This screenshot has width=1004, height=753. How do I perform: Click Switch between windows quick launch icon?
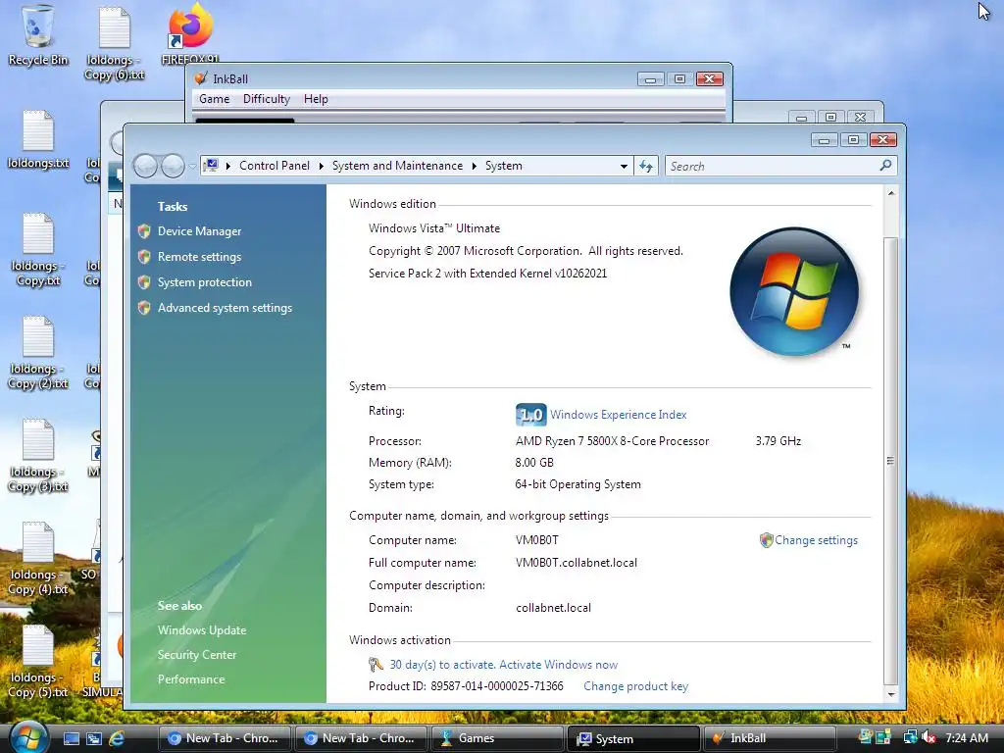pyautogui.click(x=94, y=739)
